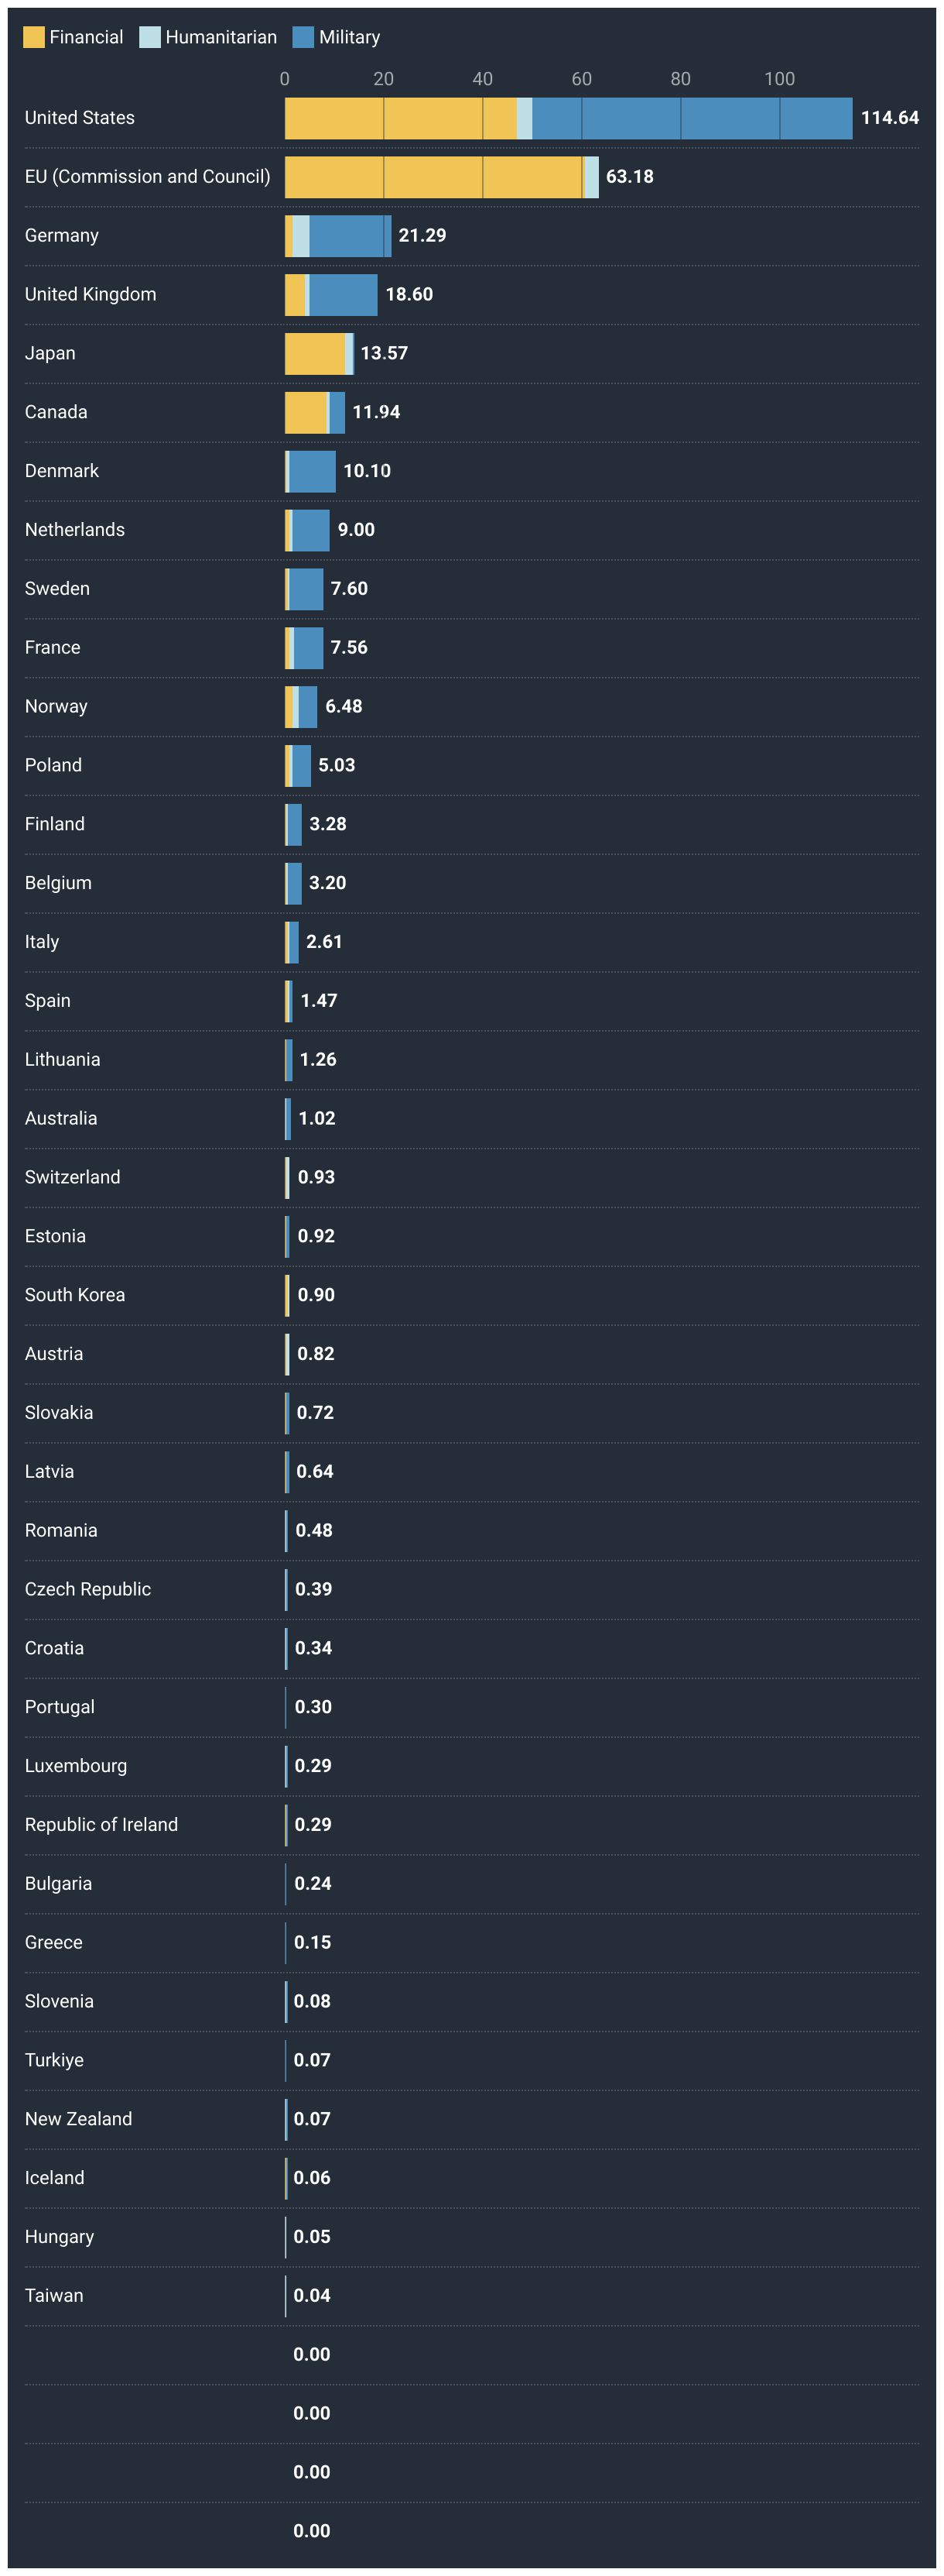Click Germany's military bar segment

[350, 236]
